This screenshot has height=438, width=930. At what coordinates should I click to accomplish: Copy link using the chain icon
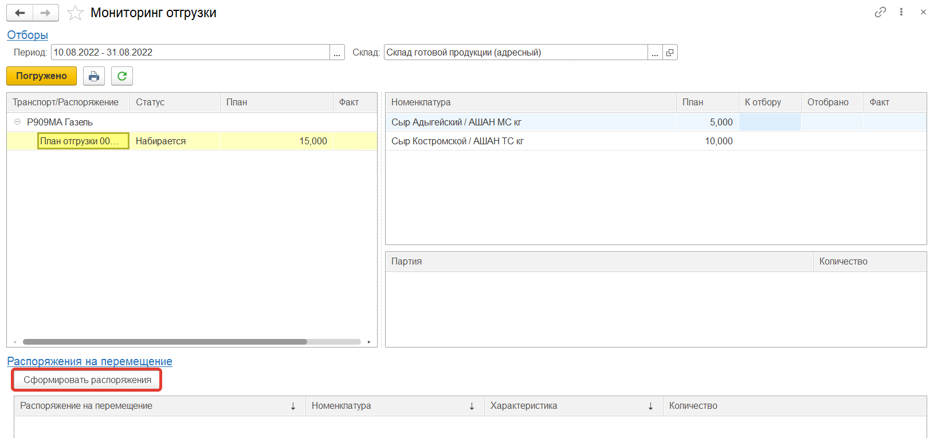click(880, 12)
